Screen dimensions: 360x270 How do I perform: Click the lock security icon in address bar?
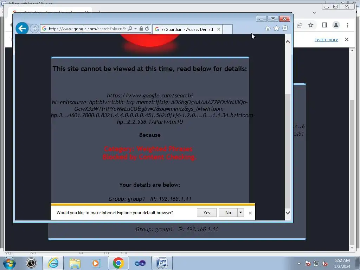141,29
